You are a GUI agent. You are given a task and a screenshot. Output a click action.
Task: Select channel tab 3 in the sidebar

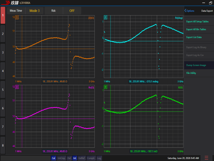point(3,52)
